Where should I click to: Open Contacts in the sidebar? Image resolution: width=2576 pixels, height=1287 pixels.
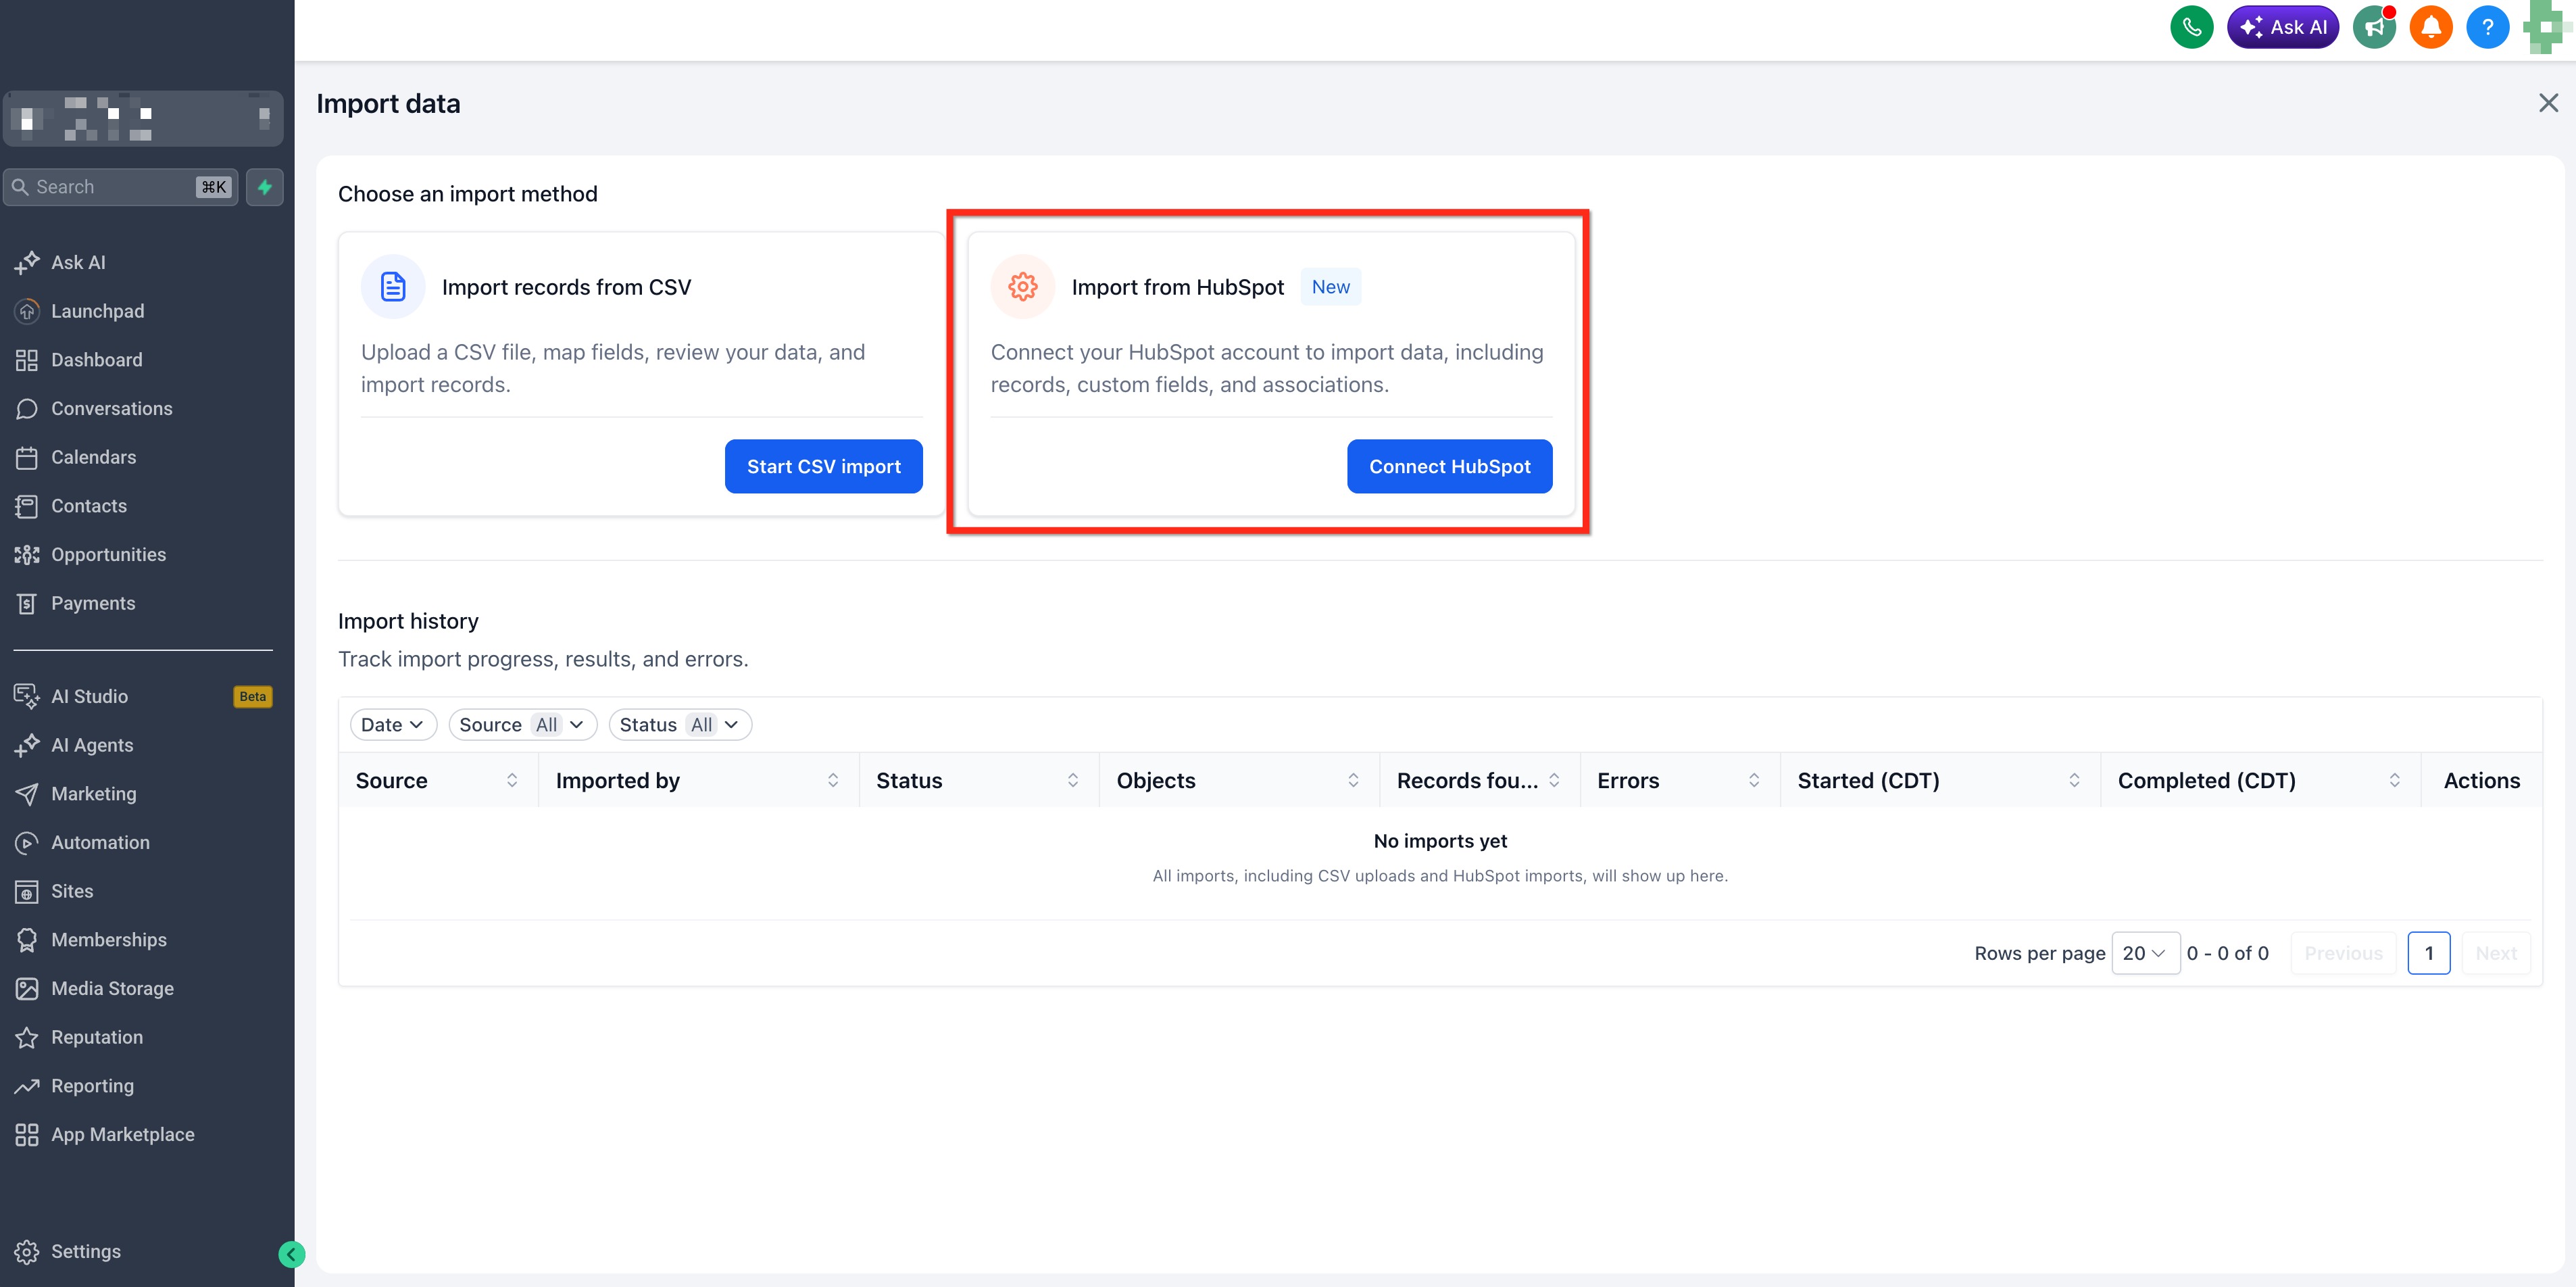click(x=89, y=506)
